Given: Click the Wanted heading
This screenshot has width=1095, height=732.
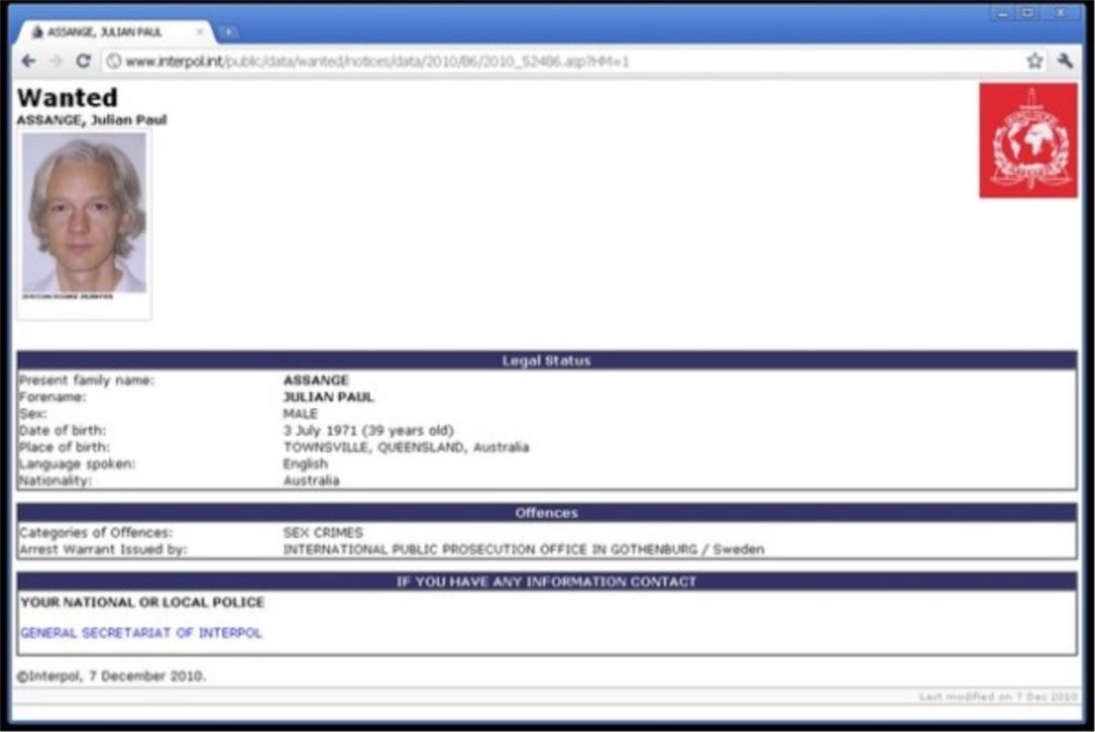Looking at the screenshot, I should [68, 97].
